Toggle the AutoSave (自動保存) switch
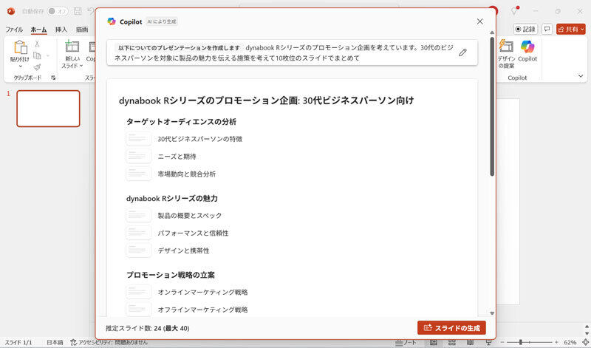The height and width of the screenshot is (348, 591). pyautogui.click(x=58, y=11)
